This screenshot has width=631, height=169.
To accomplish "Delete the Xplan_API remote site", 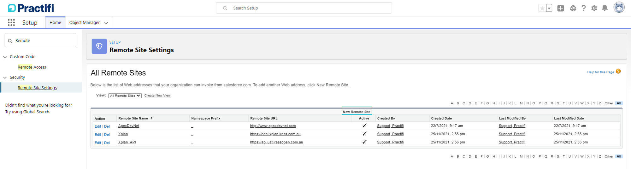I will [107, 143].
